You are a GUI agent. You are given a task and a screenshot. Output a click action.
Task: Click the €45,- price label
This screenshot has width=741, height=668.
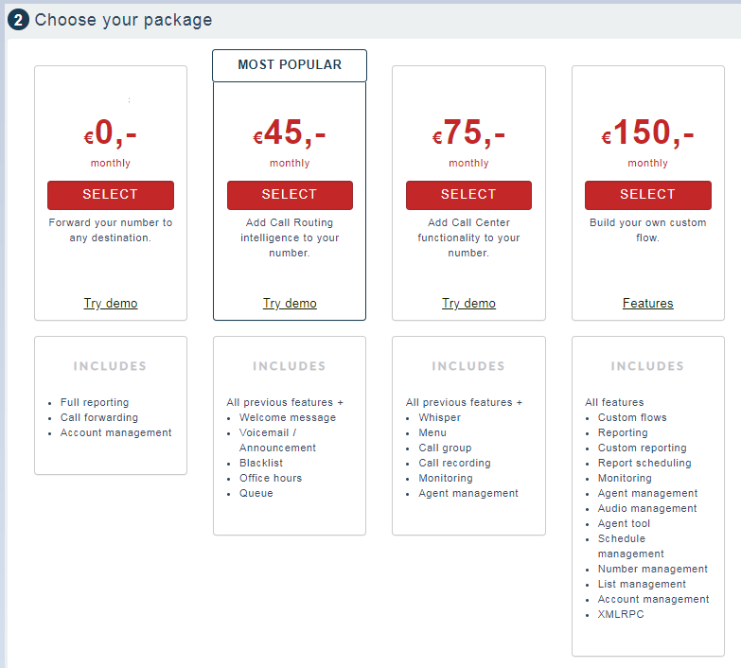click(x=290, y=134)
